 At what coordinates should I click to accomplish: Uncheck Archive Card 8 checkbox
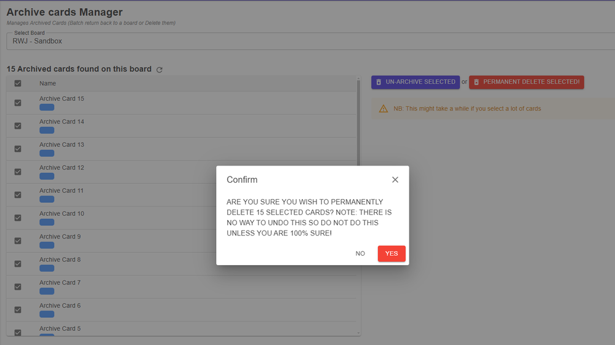pyautogui.click(x=18, y=264)
